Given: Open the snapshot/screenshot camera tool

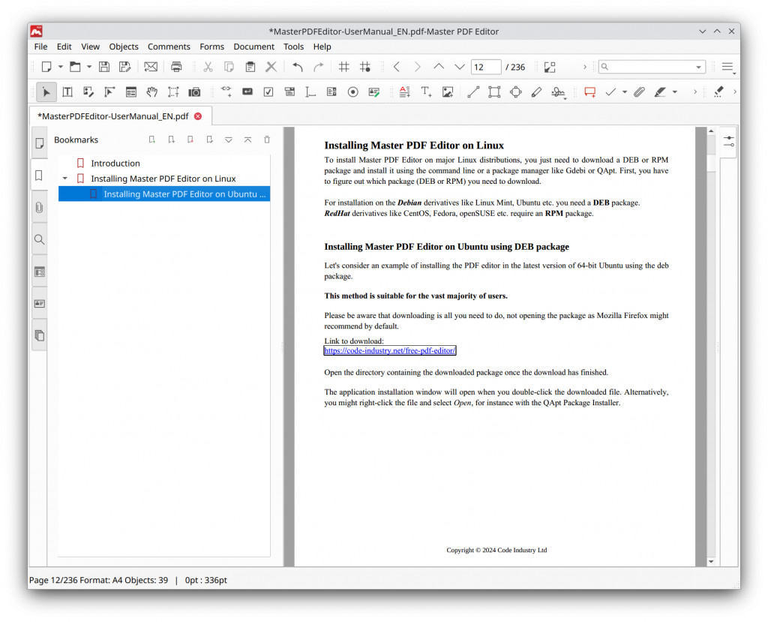Looking at the screenshot, I should [194, 92].
